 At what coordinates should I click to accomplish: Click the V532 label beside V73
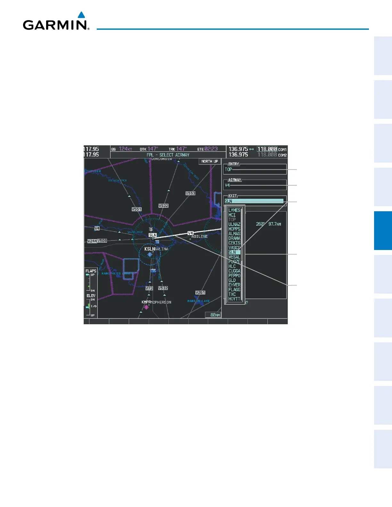click(163, 288)
